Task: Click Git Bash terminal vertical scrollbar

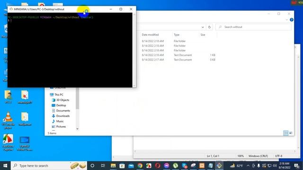Action: pyautogui.click(x=134, y=50)
